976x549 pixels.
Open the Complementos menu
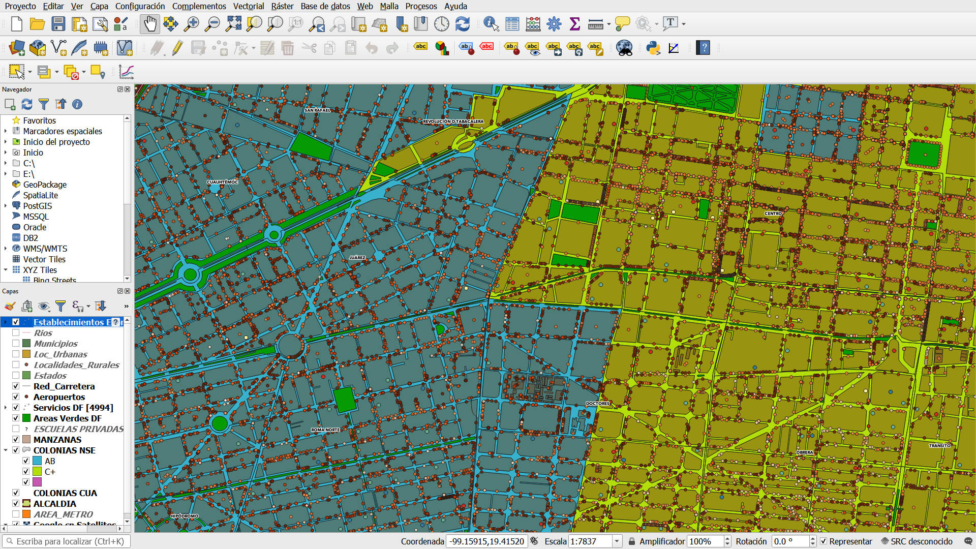(x=199, y=6)
